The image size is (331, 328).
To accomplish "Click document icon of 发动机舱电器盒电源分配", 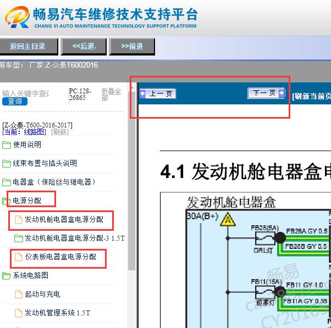I will (19, 220).
